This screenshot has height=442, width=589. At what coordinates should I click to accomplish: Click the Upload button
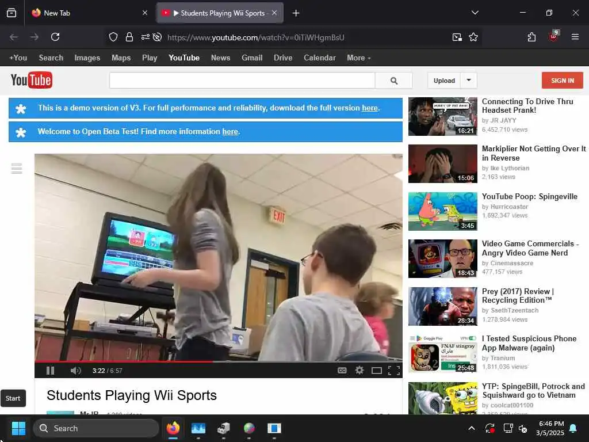444,81
